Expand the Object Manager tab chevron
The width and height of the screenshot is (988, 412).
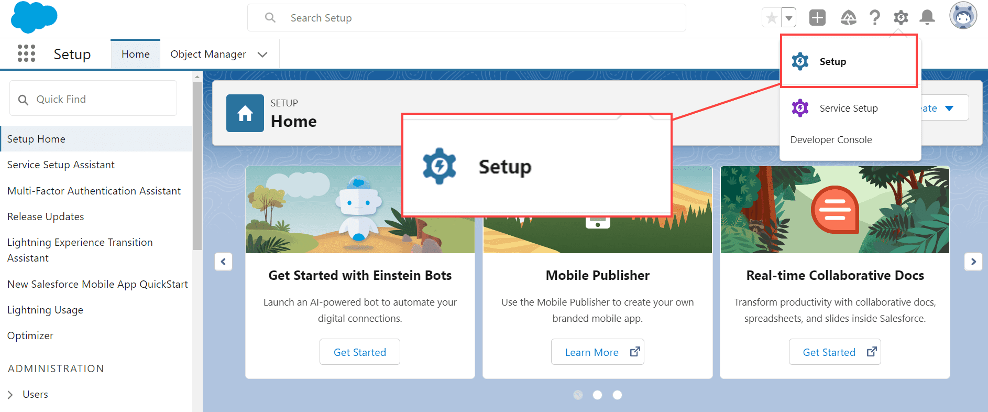point(263,55)
